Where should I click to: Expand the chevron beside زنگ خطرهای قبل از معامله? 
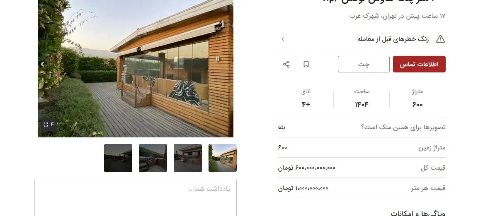click(283, 39)
